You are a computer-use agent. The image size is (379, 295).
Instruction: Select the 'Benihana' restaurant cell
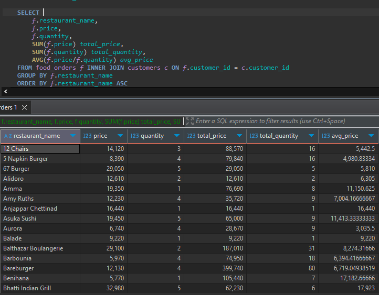click(40, 278)
